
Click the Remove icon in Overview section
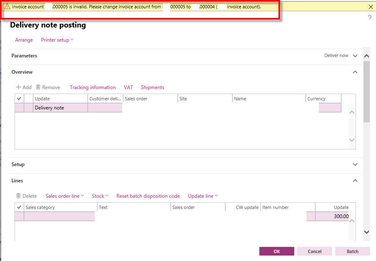[48, 87]
